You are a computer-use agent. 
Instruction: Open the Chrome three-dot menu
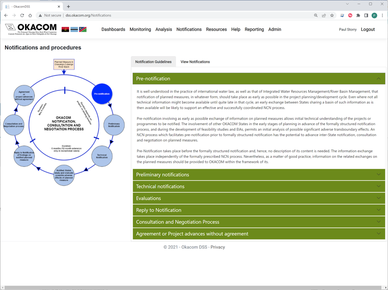(382, 15)
